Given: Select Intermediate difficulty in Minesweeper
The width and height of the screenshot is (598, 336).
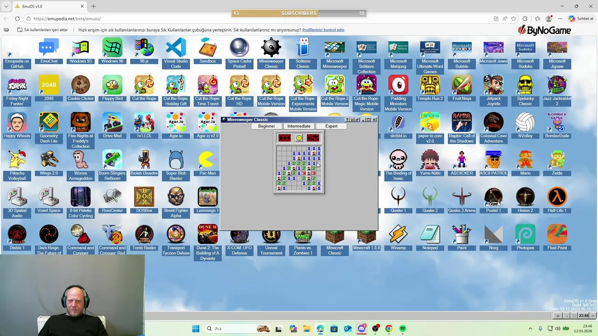Looking at the screenshot, I should (299, 126).
